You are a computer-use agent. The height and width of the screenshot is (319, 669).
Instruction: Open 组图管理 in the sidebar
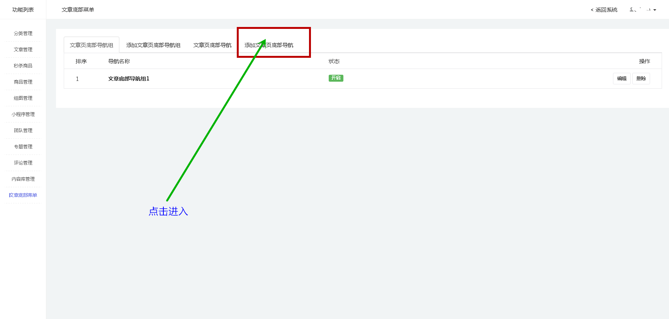pos(23,98)
